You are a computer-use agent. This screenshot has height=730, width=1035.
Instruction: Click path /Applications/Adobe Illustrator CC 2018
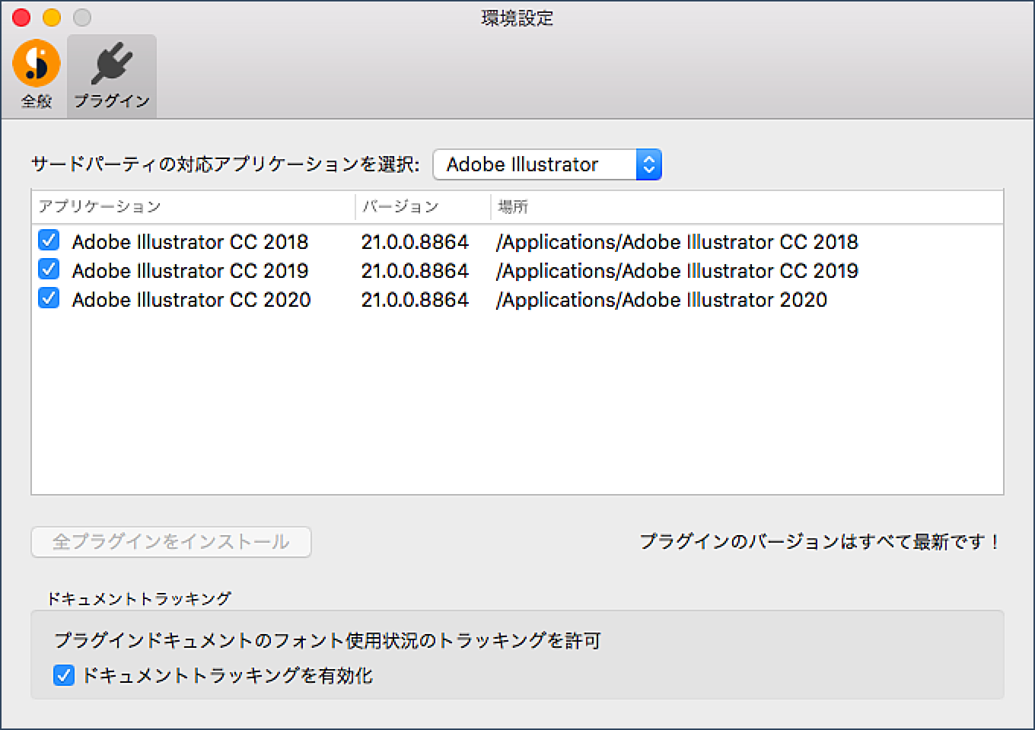click(x=677, y=242)
